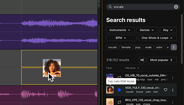The width and height of the screenshot is (184, 105).
Task: Open the One-Shots & Loops dropdown
Action: click(157, 38)
